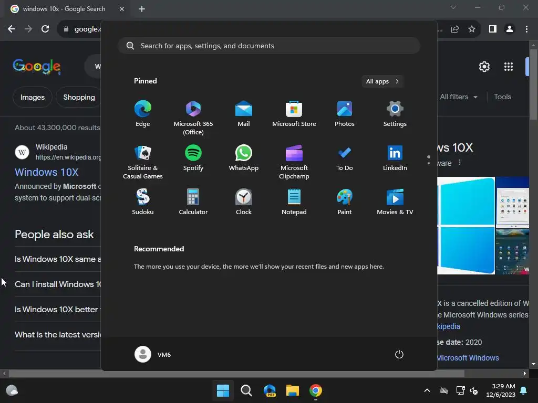Open Microsoft Store from pinned apps
Viewport: 538px width, 403px height.
click(294, 114)
